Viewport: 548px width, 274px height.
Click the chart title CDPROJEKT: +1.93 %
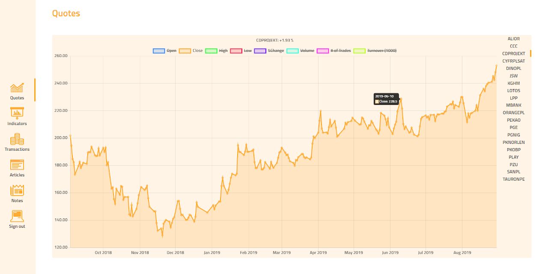[x=275, y=40]
